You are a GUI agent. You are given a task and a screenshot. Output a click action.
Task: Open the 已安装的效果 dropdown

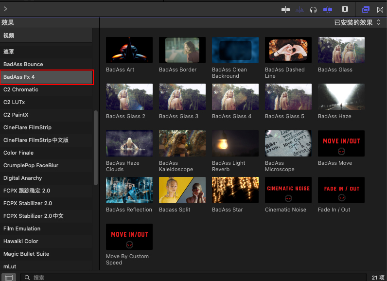357,22
